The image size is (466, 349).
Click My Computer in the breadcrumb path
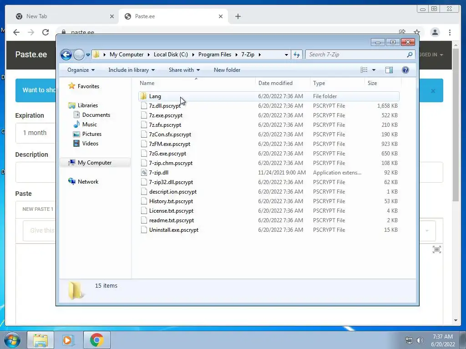[x=127, y=55]
